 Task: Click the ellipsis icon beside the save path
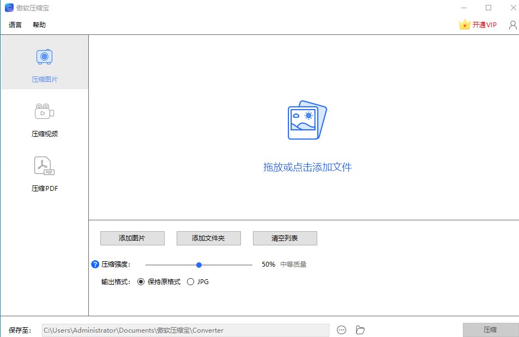tap(342, 330)
